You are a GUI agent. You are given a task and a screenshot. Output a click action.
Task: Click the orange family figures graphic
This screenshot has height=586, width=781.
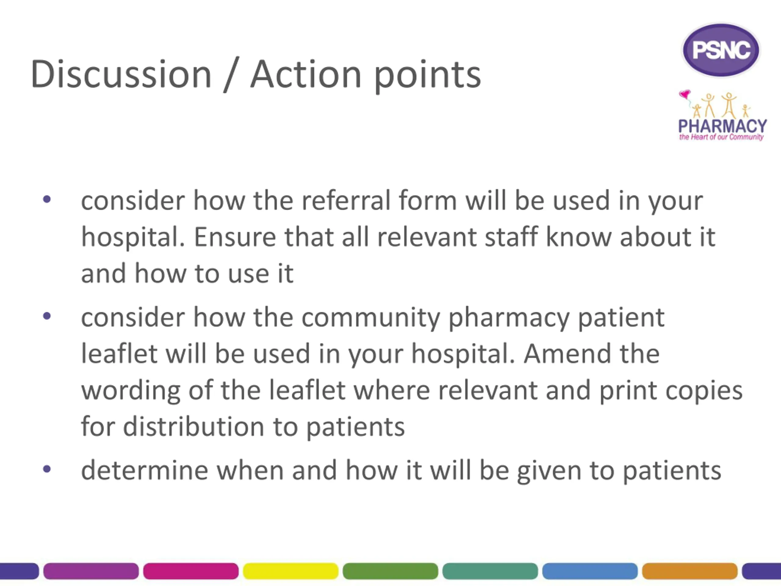point(720,105)
